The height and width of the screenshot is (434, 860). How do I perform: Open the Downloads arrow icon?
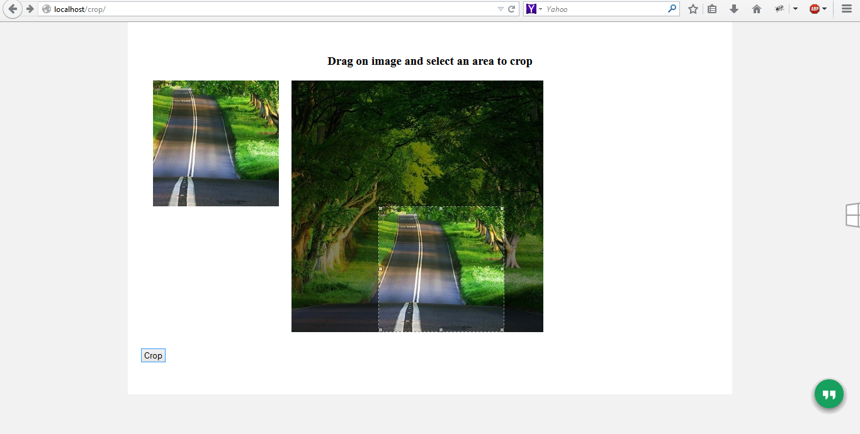click(x=733, y=9)
